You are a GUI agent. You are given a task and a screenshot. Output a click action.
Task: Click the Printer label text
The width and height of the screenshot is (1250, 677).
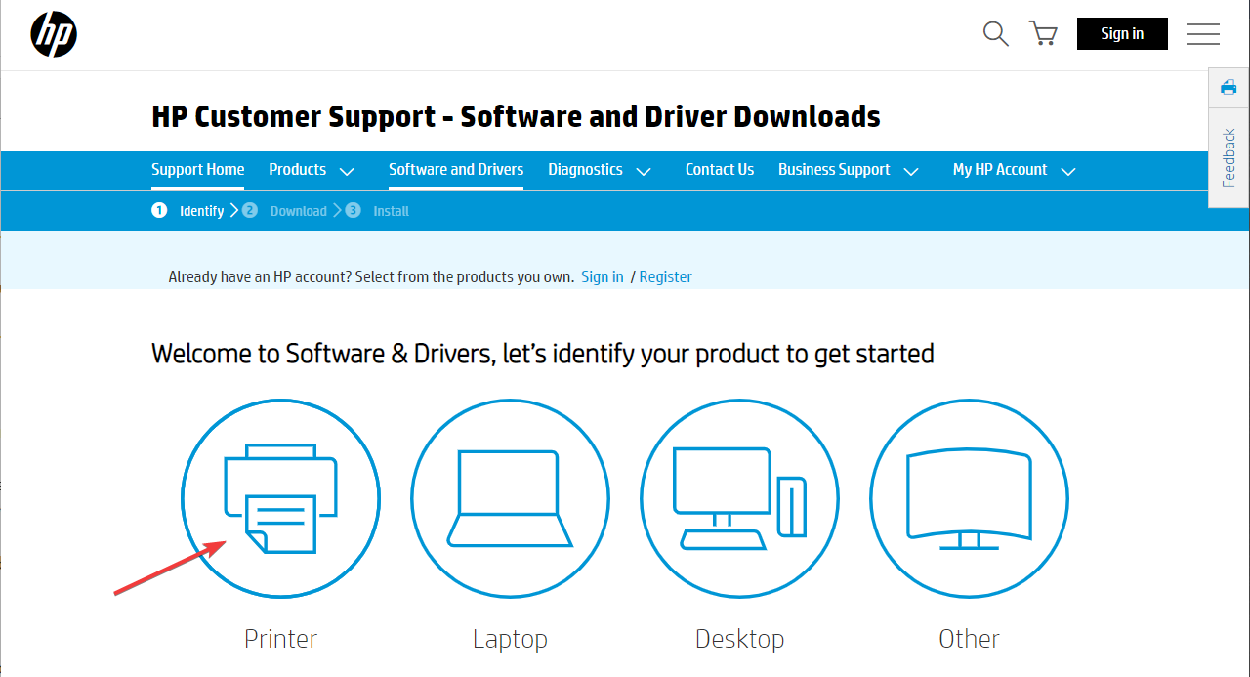281,639
